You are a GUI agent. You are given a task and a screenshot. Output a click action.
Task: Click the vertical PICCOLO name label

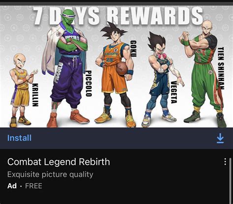pos(88,83)
